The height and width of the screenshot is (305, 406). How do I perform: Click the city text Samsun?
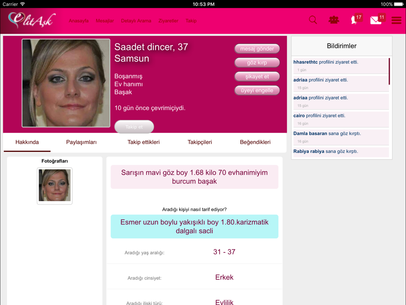pyautogui.click(x=132, y=59)
